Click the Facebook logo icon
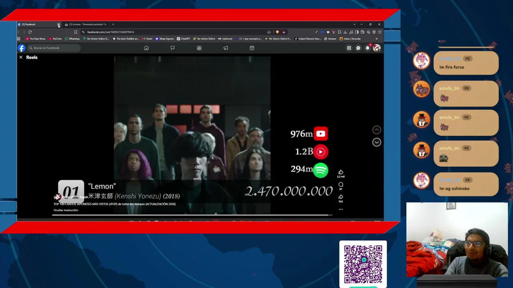 point(22,48)
